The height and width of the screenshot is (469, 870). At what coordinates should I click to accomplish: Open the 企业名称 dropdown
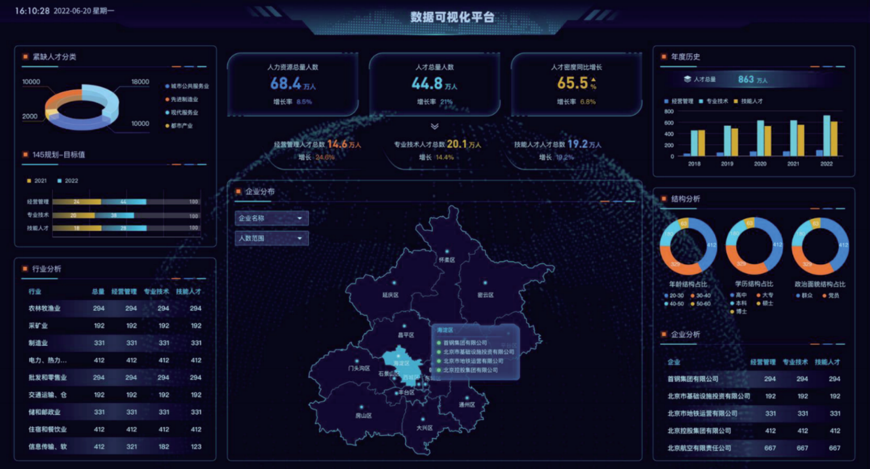pyautogui.click(x=271, y=218)
